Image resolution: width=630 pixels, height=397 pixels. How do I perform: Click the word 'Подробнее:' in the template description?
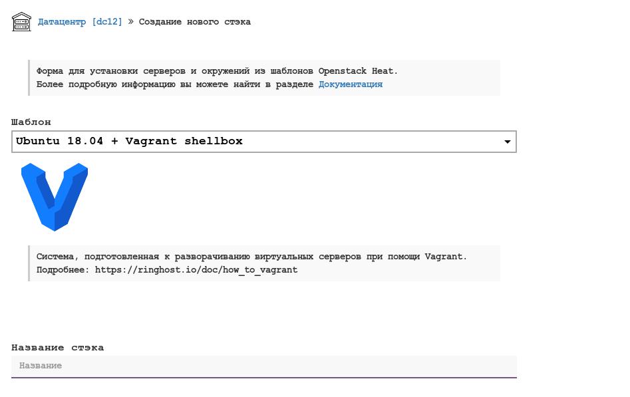click(63, 270)
